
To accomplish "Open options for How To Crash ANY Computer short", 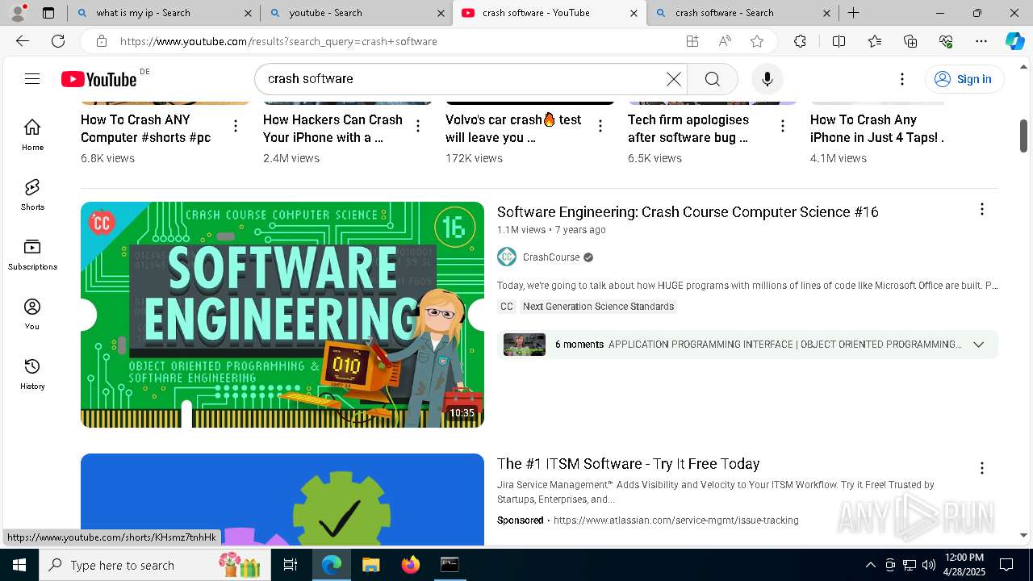I will click(x=236, y=126).
